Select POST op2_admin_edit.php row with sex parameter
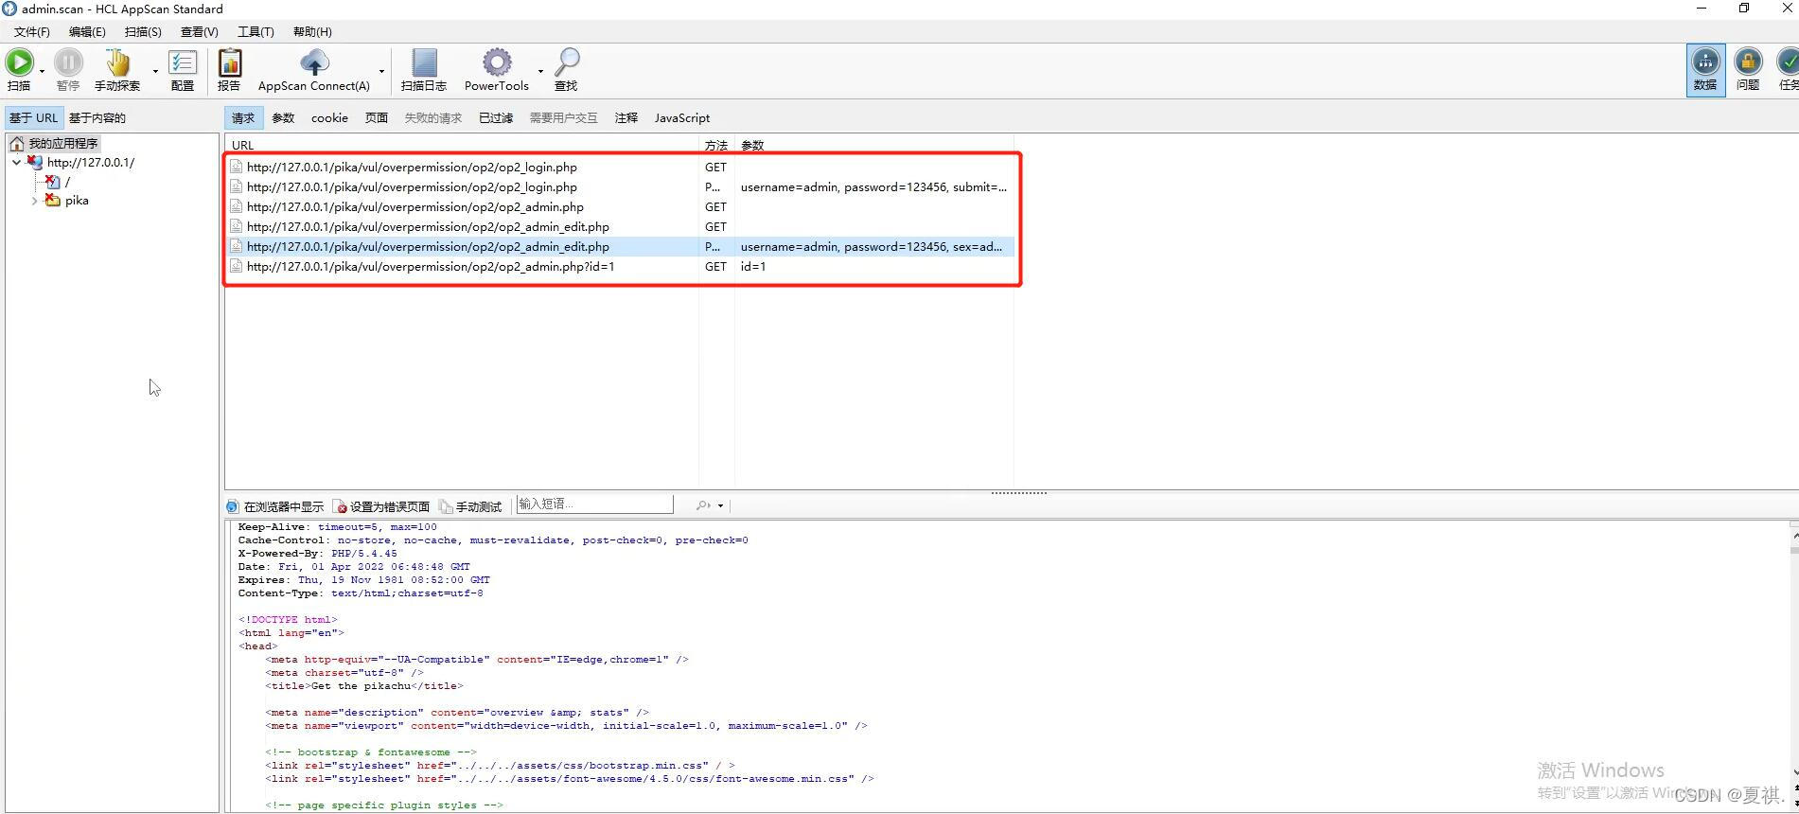Screen dimensions: 1799x814 (x=621, y=246)
